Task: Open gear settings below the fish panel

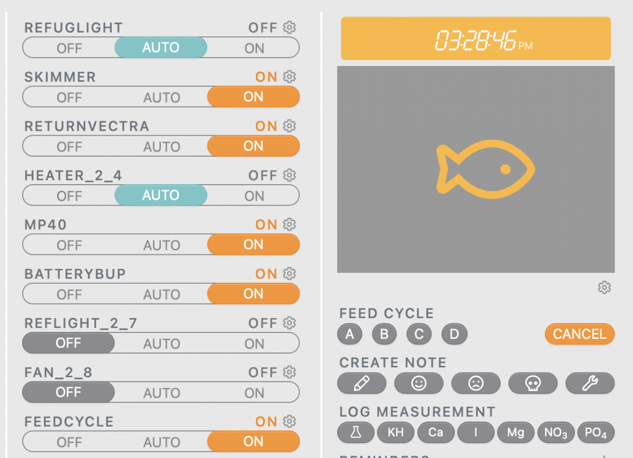Action: tap(604, 288)
